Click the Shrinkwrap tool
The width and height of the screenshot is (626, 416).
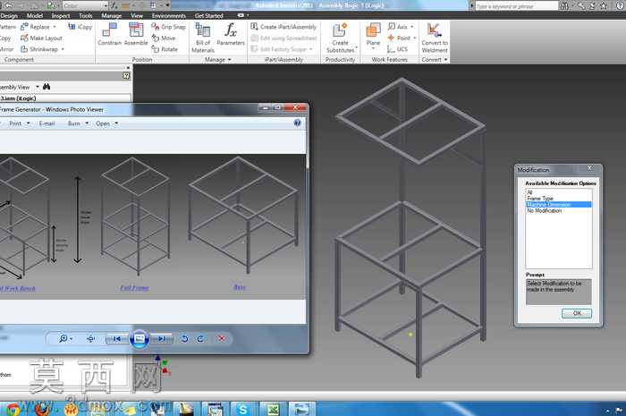(x=39, y=49)
